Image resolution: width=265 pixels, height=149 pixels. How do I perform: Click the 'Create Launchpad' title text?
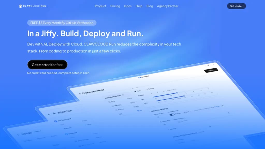pyautogui.click(x=93, y=91)
